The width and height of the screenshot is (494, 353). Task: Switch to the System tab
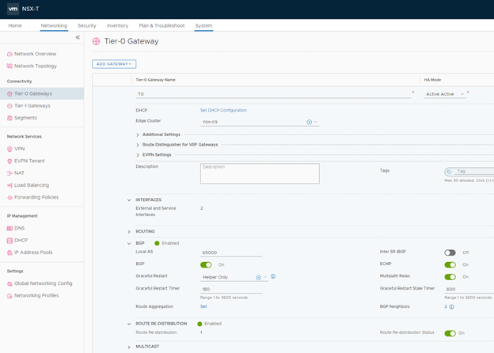203,26
